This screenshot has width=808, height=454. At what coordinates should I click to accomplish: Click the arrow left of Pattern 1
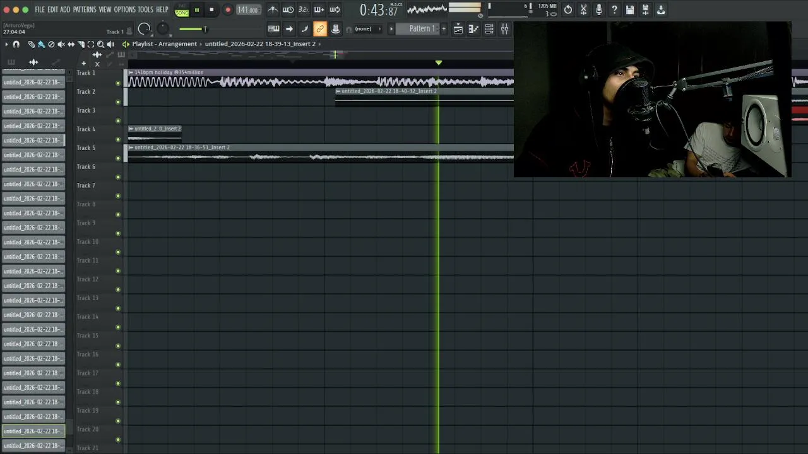click(x=391, y=28)
